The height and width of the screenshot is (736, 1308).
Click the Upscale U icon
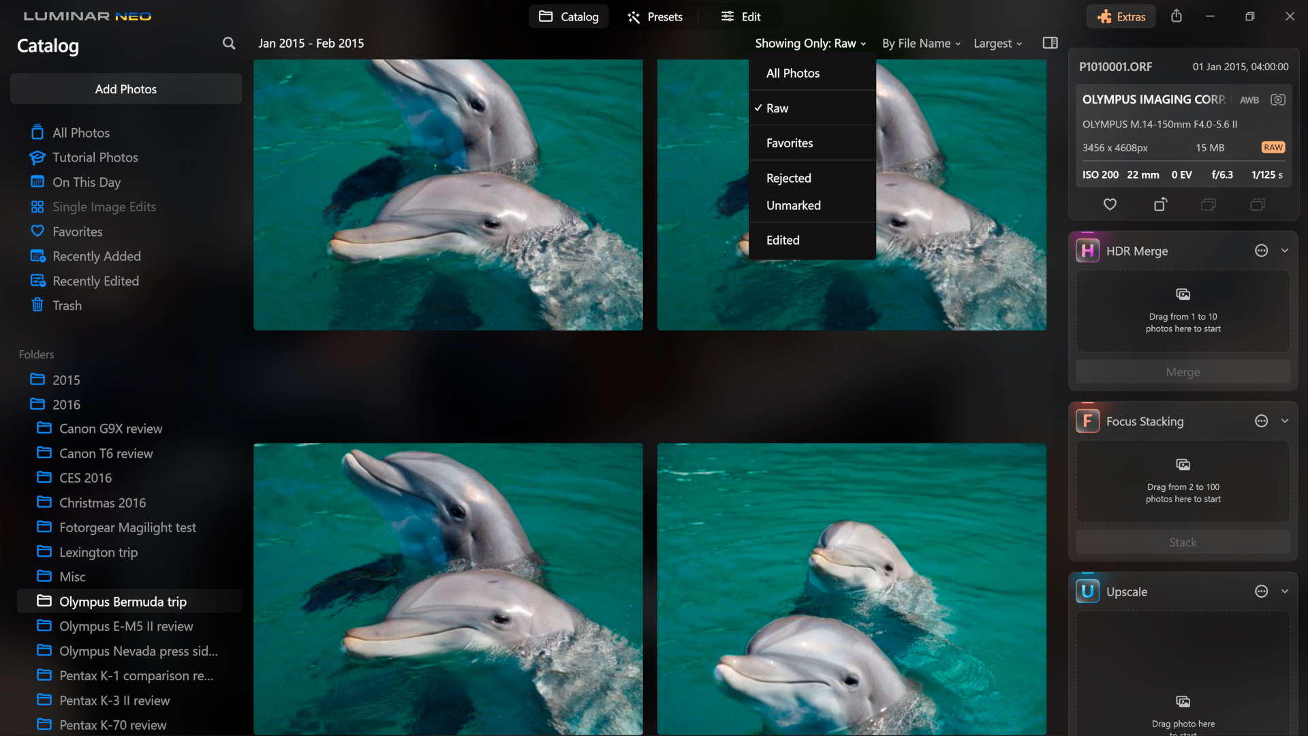click(x=1087, y=592)
